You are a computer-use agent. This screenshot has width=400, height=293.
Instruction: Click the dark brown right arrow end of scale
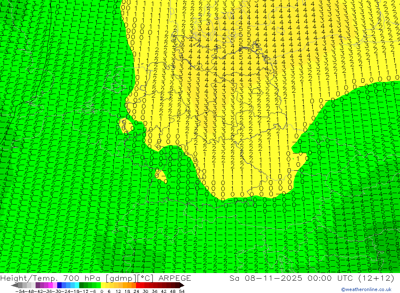(x=182, y=285)
